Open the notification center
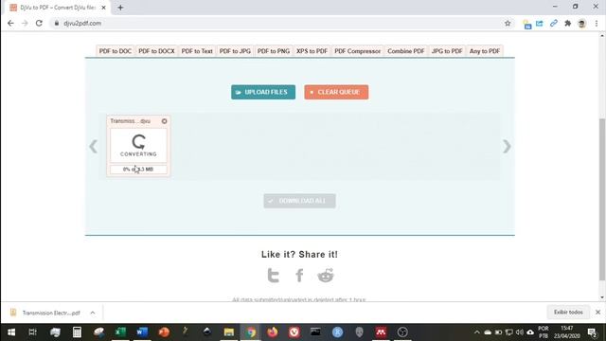The width and height of the screenshot is (606, 341). [x=592, y=332]
